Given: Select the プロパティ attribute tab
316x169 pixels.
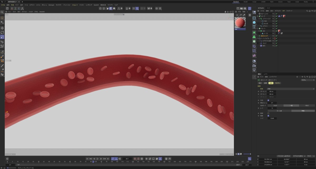Looking at the screenshot, I should pyautogui.click(x=278, y=83).
